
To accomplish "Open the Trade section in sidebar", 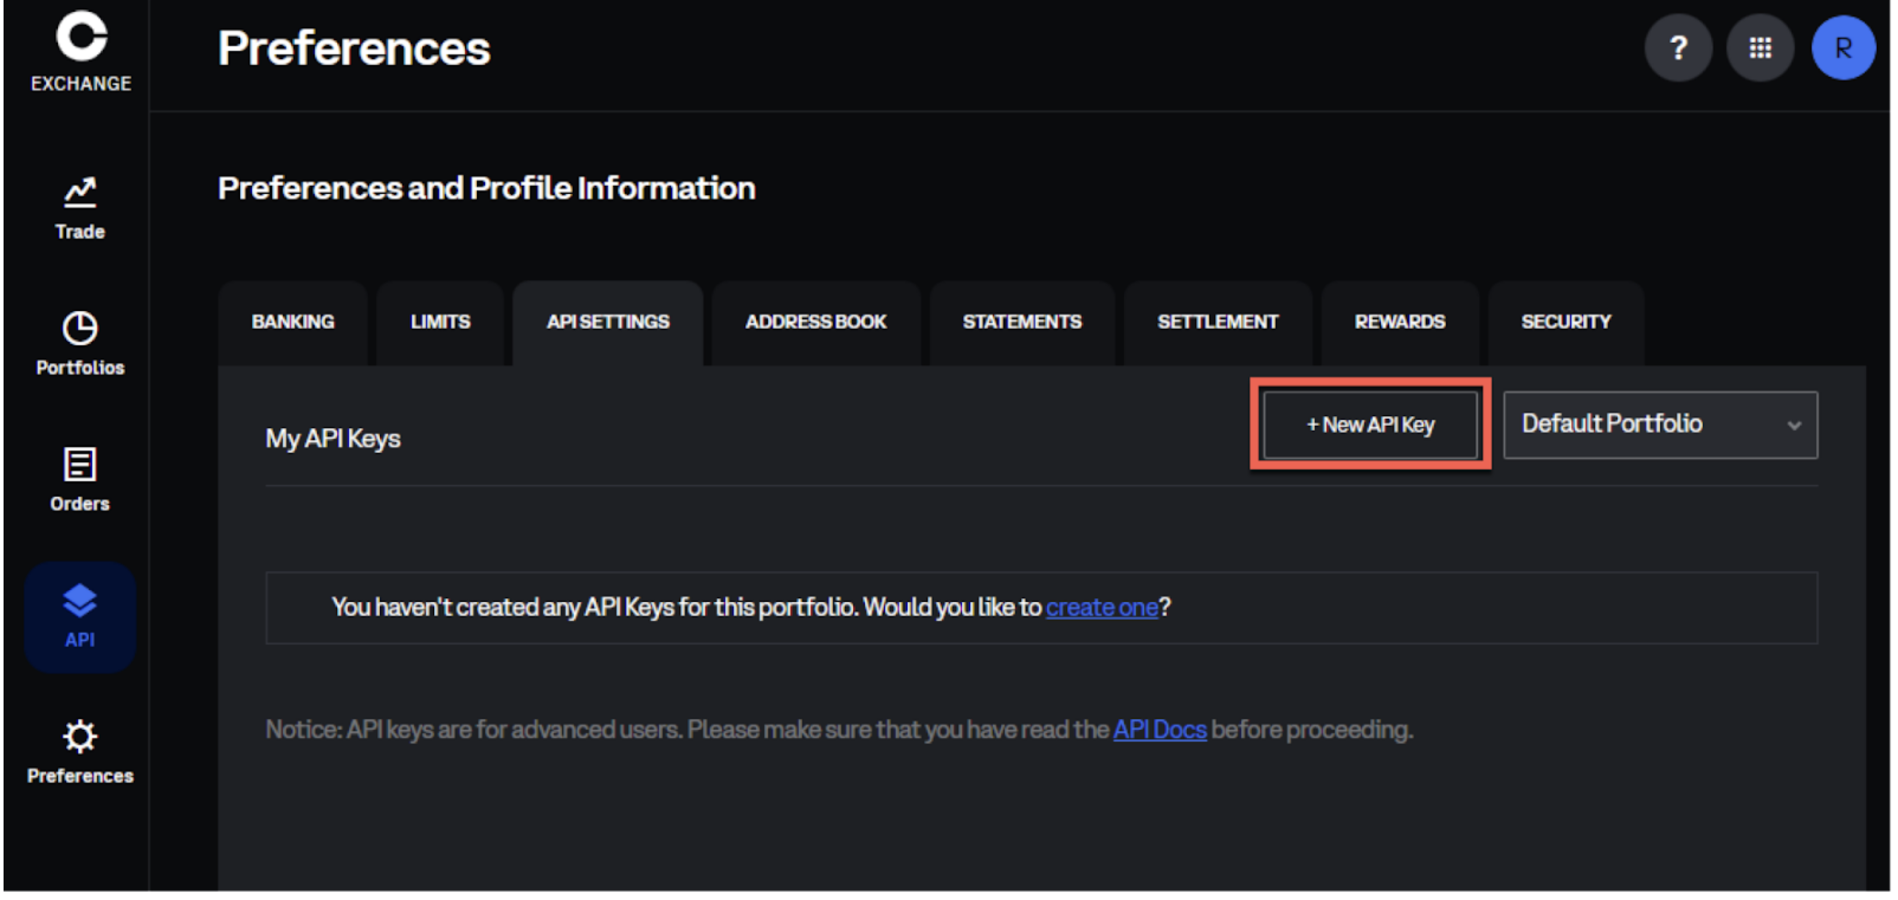I will (80, 208).
